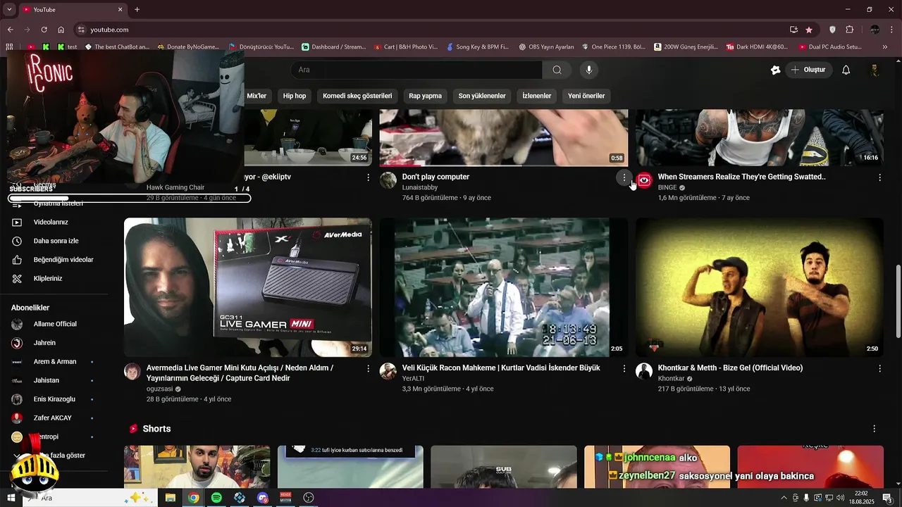Open the YerALTI channel name
Viewport: 902px width, 507px height.
click(413, 379)
